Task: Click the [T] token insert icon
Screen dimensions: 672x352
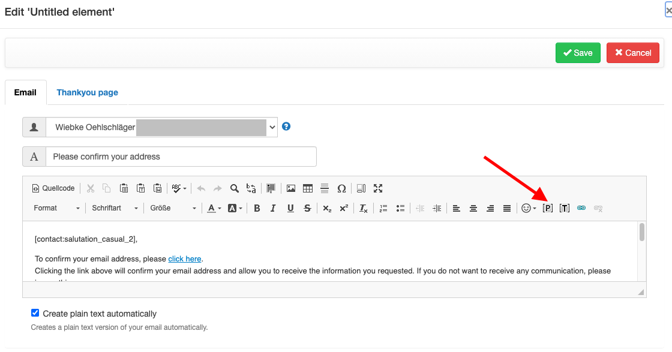Action: click(564, 208)
